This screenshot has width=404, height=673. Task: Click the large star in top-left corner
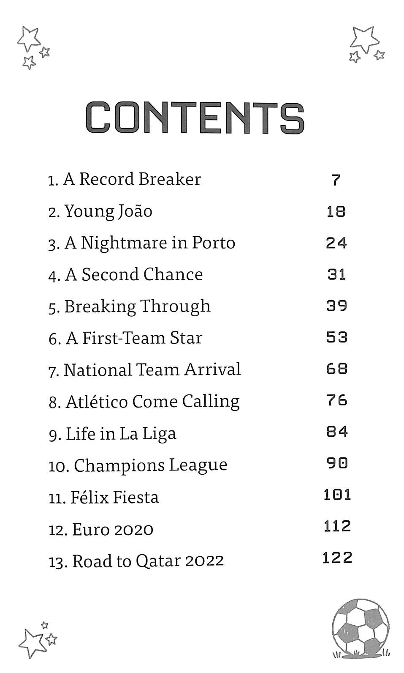[x=29, y=38]
